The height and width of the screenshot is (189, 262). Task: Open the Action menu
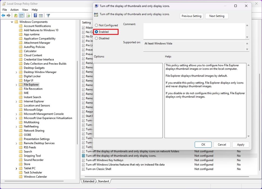[14, 10]
